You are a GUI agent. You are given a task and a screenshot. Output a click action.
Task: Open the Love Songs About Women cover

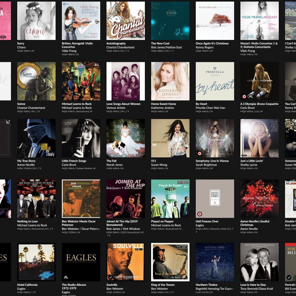pos(126,81)
